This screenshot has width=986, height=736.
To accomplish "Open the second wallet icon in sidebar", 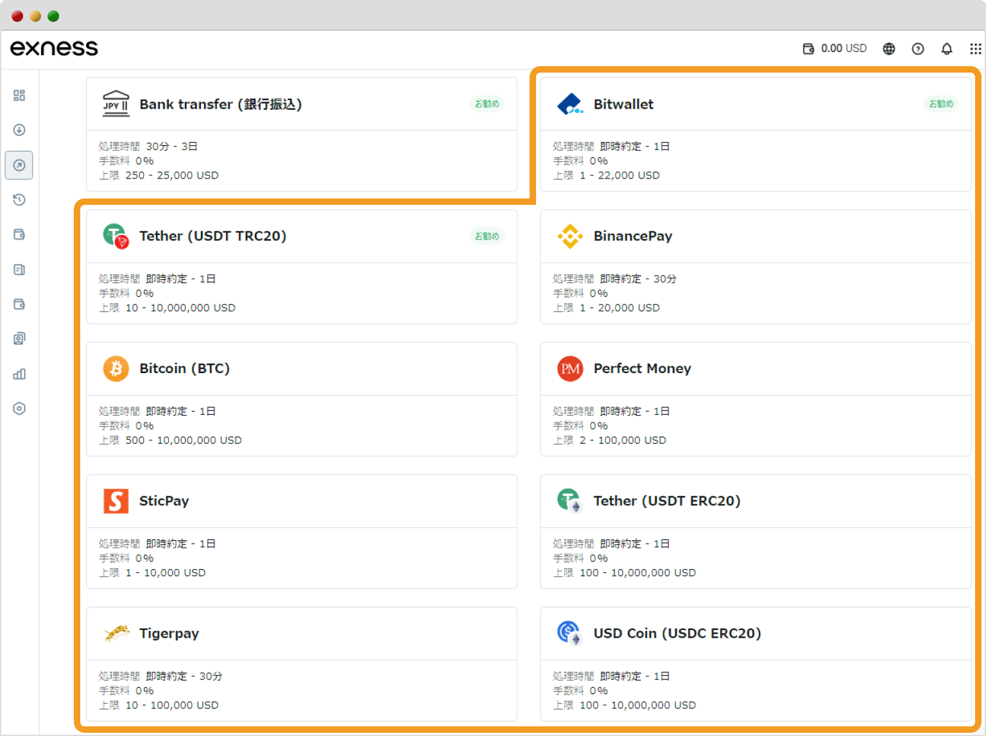I will point(19,304).
